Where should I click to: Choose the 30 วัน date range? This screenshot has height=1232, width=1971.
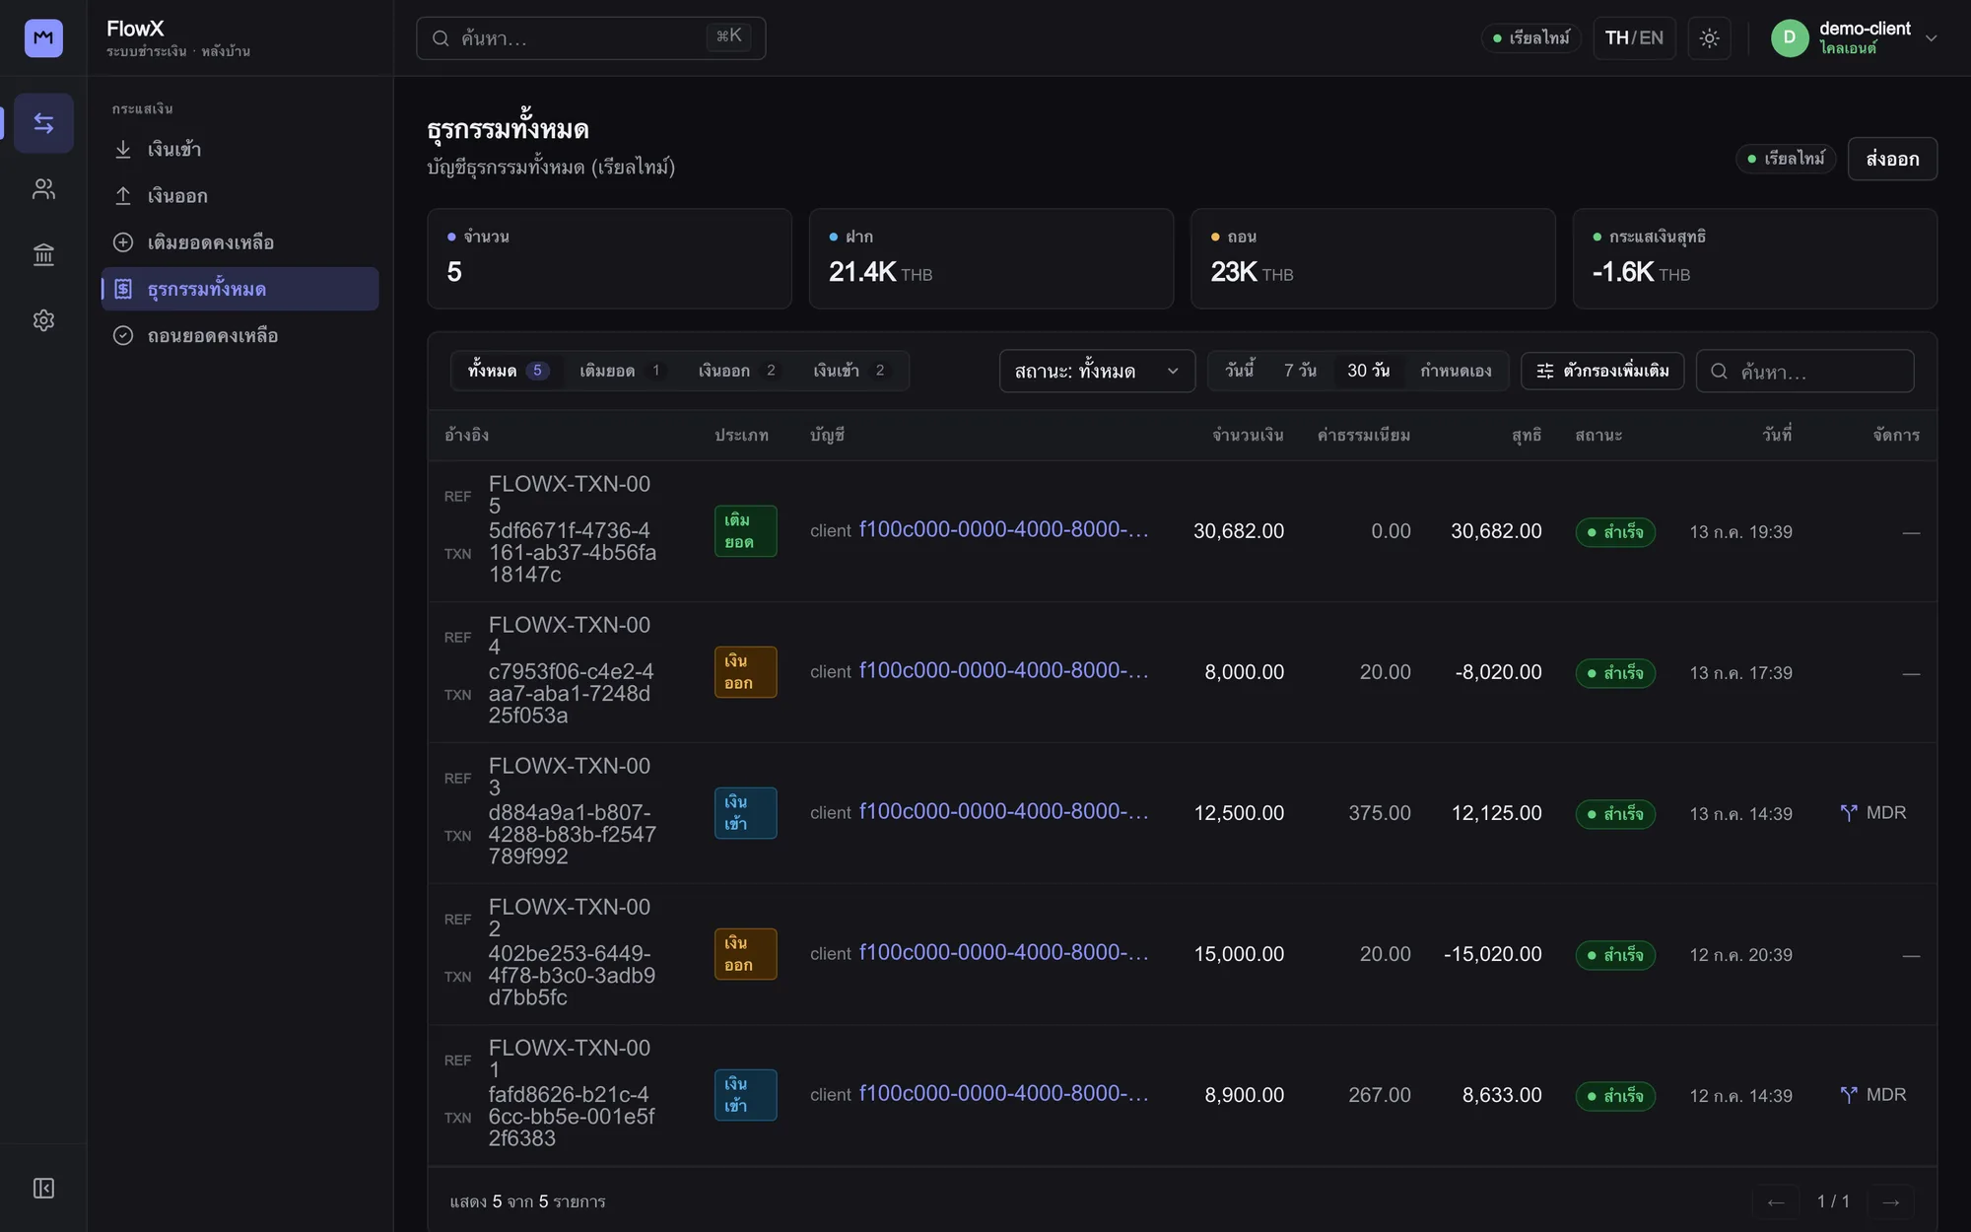pos(1368,371)
